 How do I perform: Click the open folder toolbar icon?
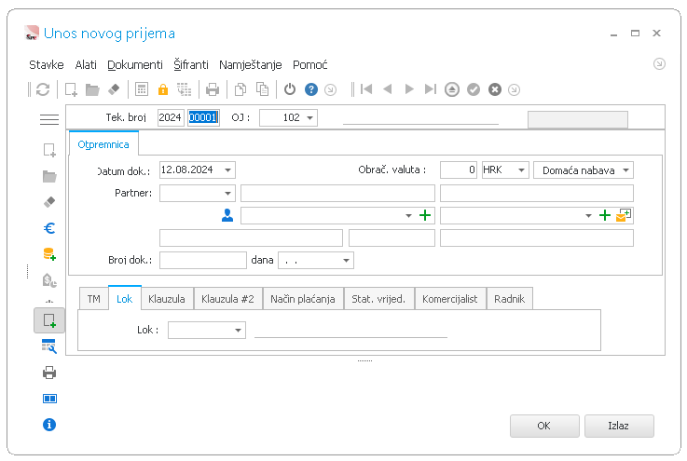(x=92, y=89)
